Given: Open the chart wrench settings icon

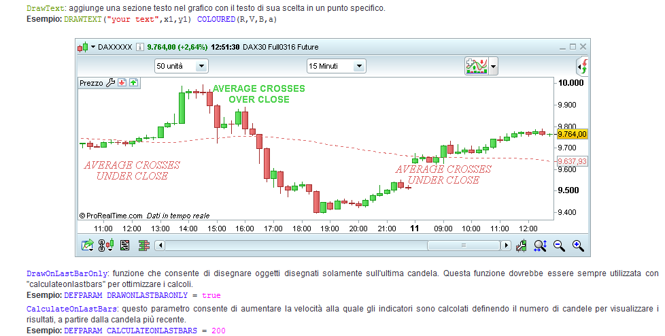Looking at the screenshot, I should point(522,246).
